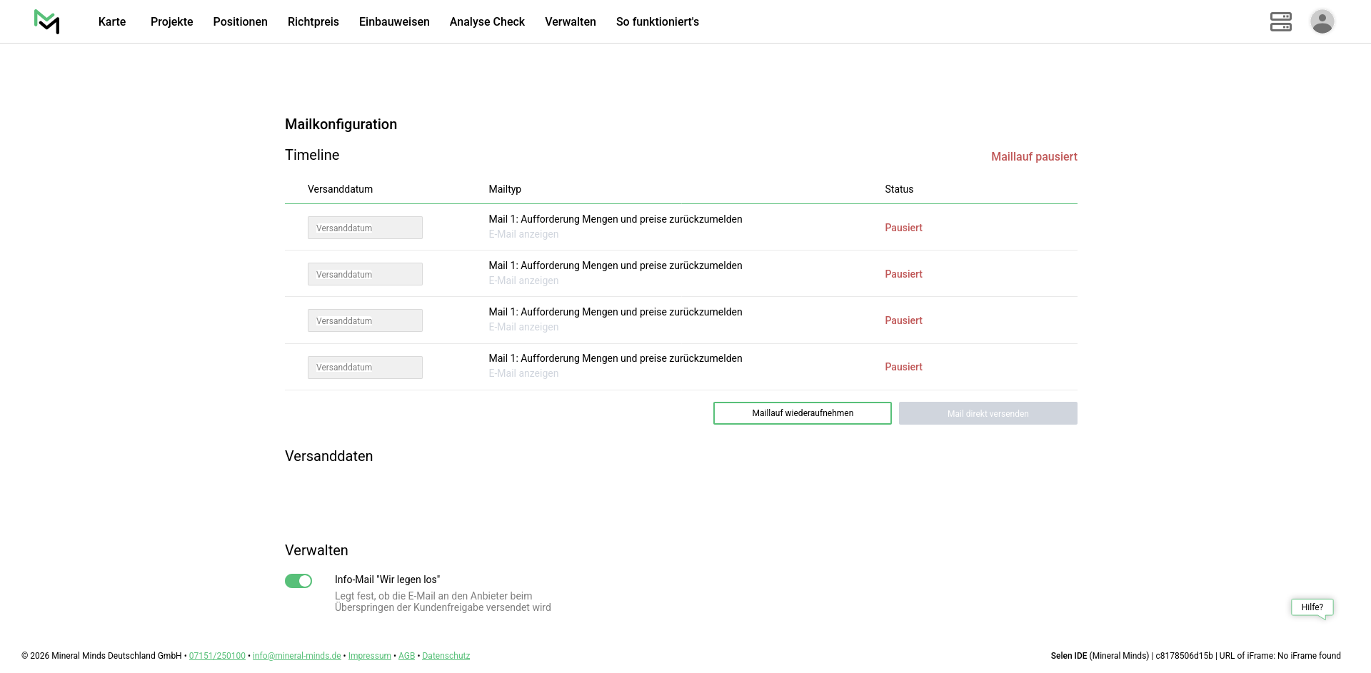Go to Projekte in navigation

tap(171, 21)
